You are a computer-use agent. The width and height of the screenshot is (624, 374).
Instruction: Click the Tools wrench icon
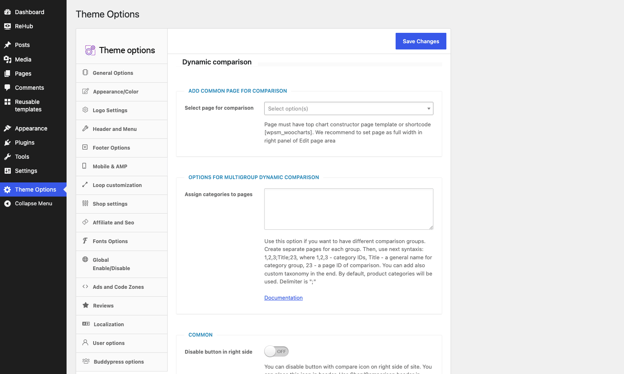[x=7, y=157]
